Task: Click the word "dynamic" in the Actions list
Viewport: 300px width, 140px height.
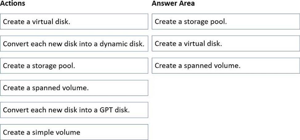Action: pos(111,44)
